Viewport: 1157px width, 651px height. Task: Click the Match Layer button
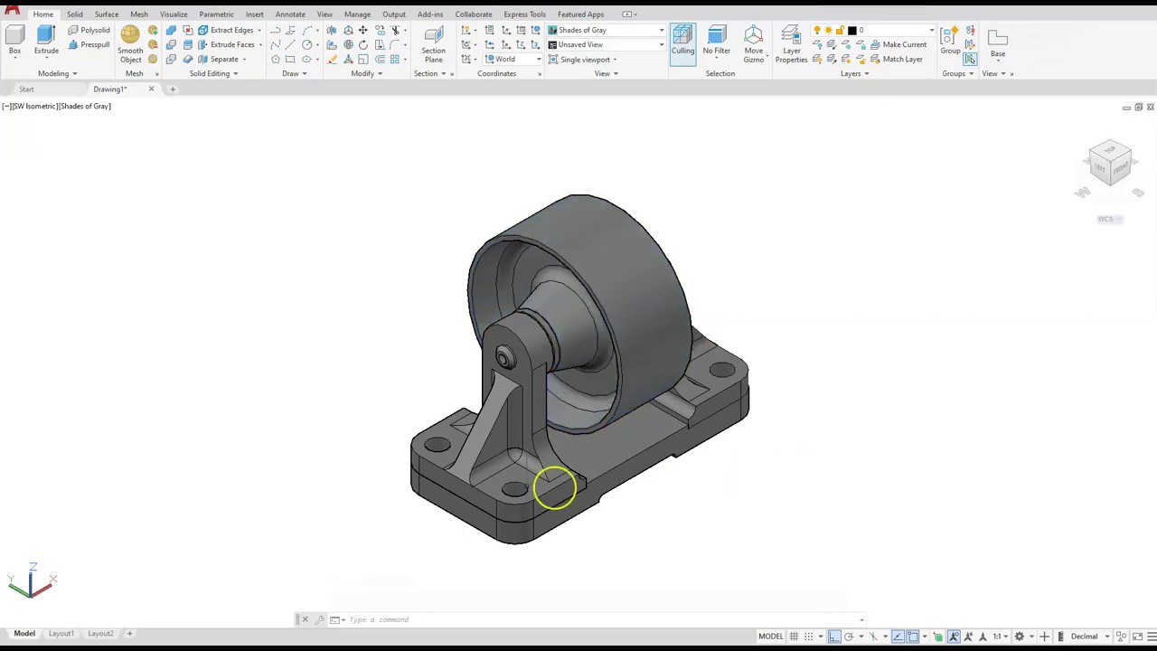pyautogui.click(x=896, y=59)
